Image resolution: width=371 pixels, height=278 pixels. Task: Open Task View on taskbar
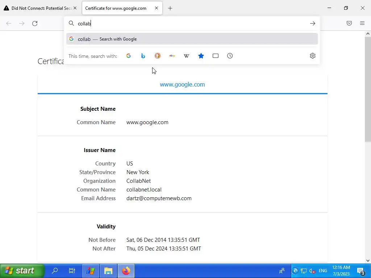pos(72,271)
